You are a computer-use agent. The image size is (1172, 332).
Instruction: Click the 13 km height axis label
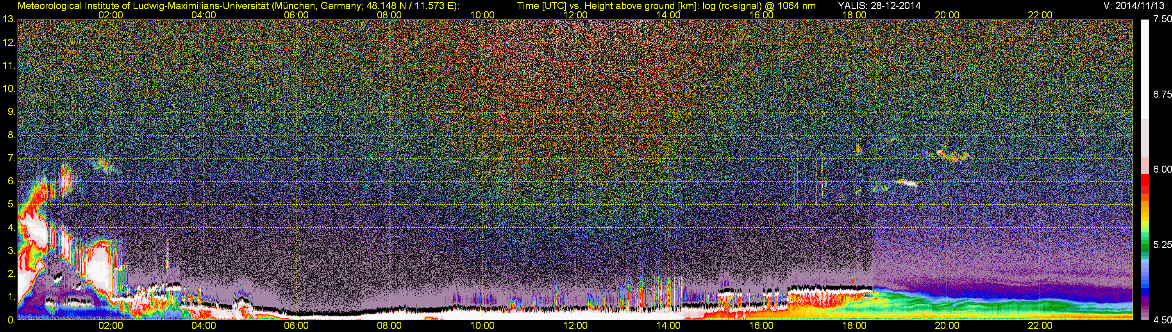[x=8, y=19]
